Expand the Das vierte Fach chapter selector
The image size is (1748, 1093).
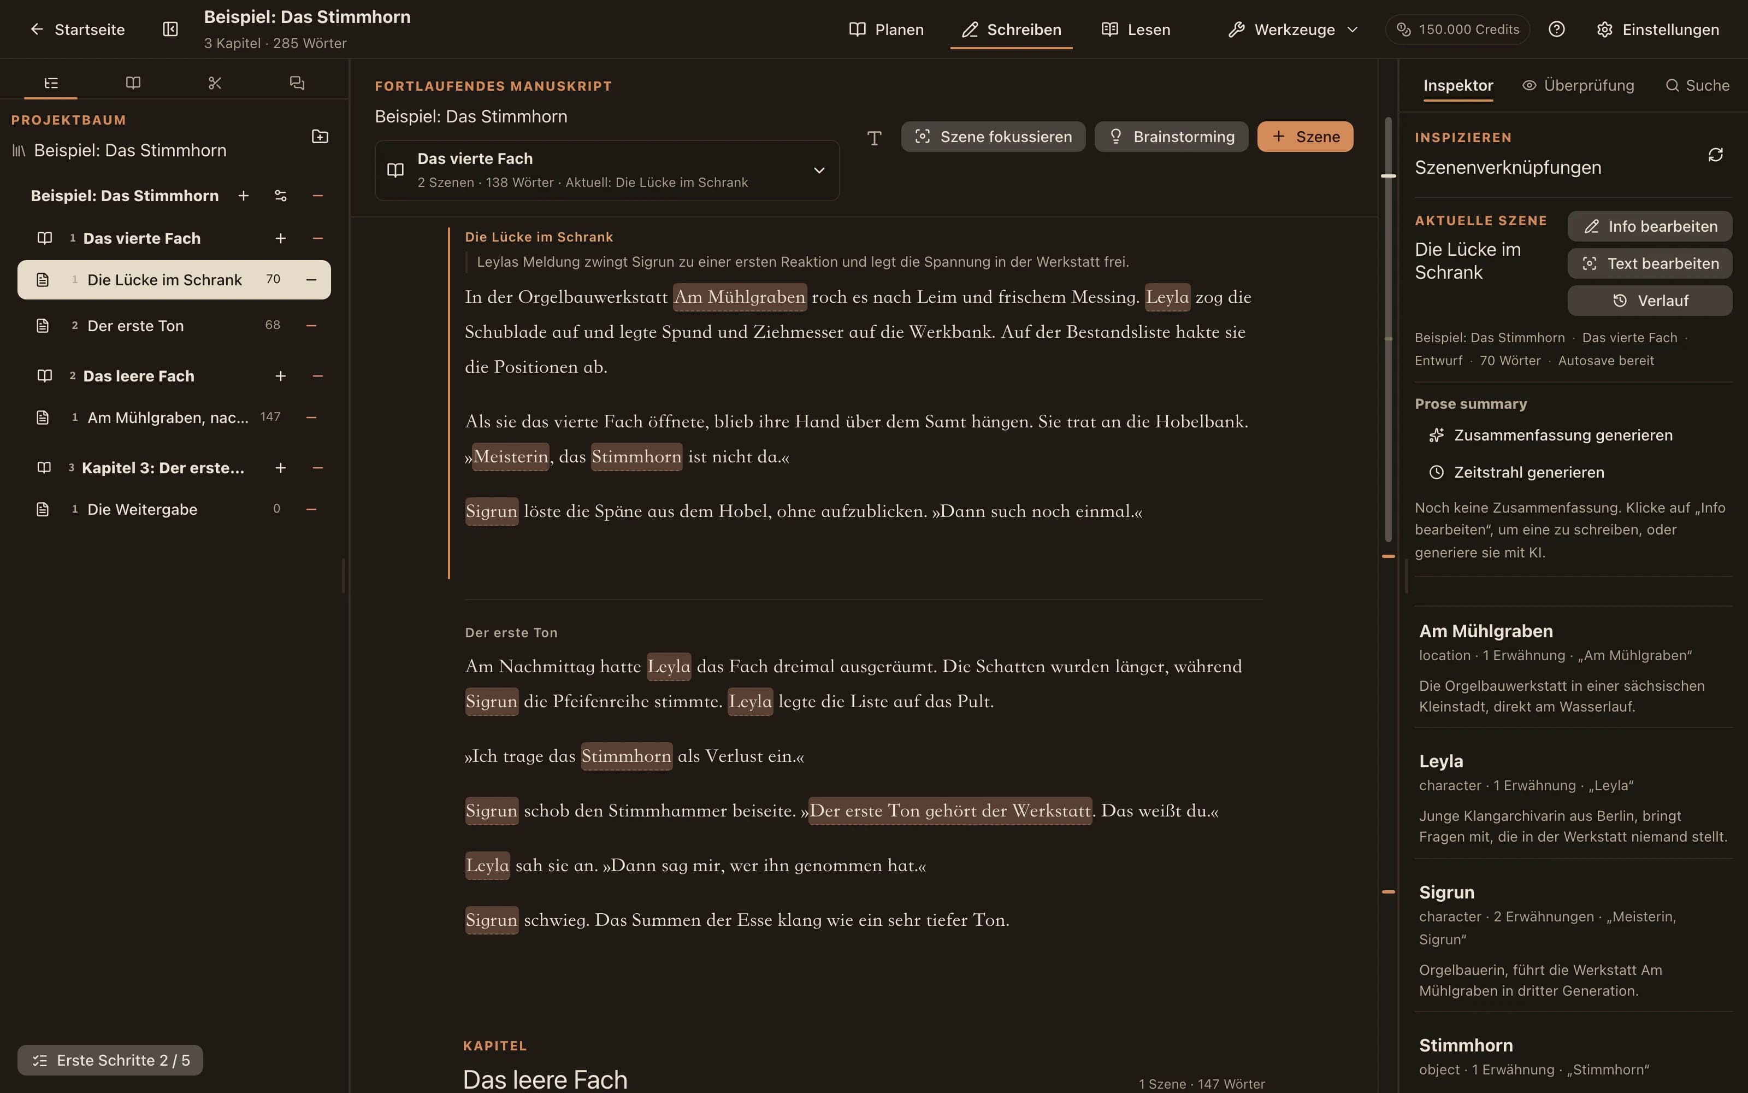pos(607,171)
